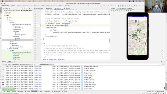Hide the Project panel with minus icon
This screenshot has width=167, height=94.
(32, 8)
